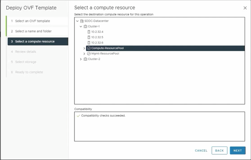The width and height of the screenshot is (251, 160).
Task: Click host icon for 10.2.32.4
Action: 89,32
